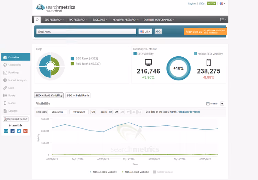Click the green LOGIN button

(212, 3)
